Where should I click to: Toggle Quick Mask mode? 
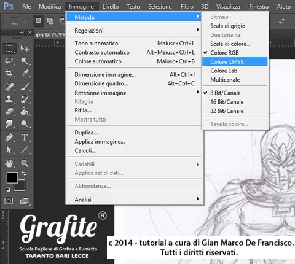[x=9, y=201]
